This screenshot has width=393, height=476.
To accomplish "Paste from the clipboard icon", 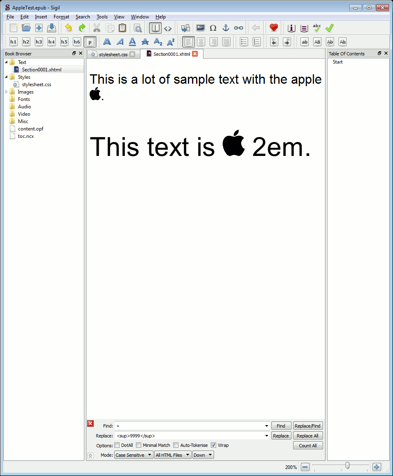I will (122, 28).
